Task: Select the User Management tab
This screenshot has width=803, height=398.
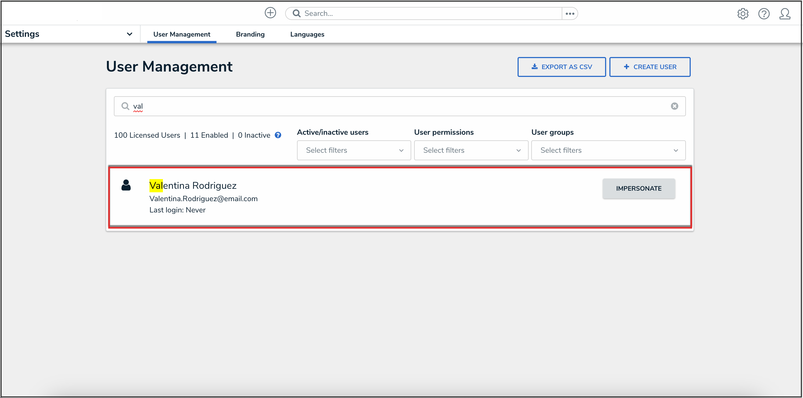Action: [181, 34]
